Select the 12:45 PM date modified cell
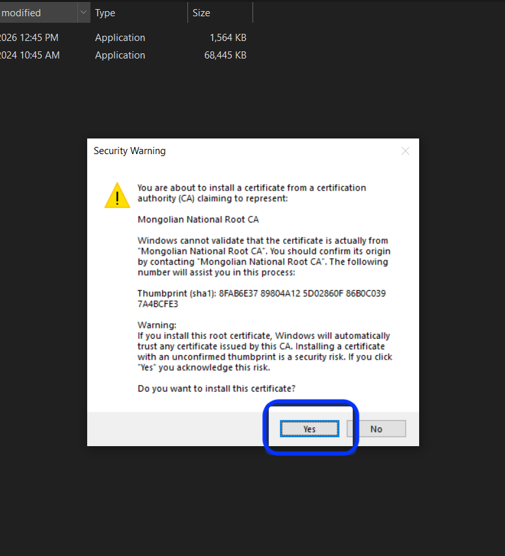 click(29, 38)
